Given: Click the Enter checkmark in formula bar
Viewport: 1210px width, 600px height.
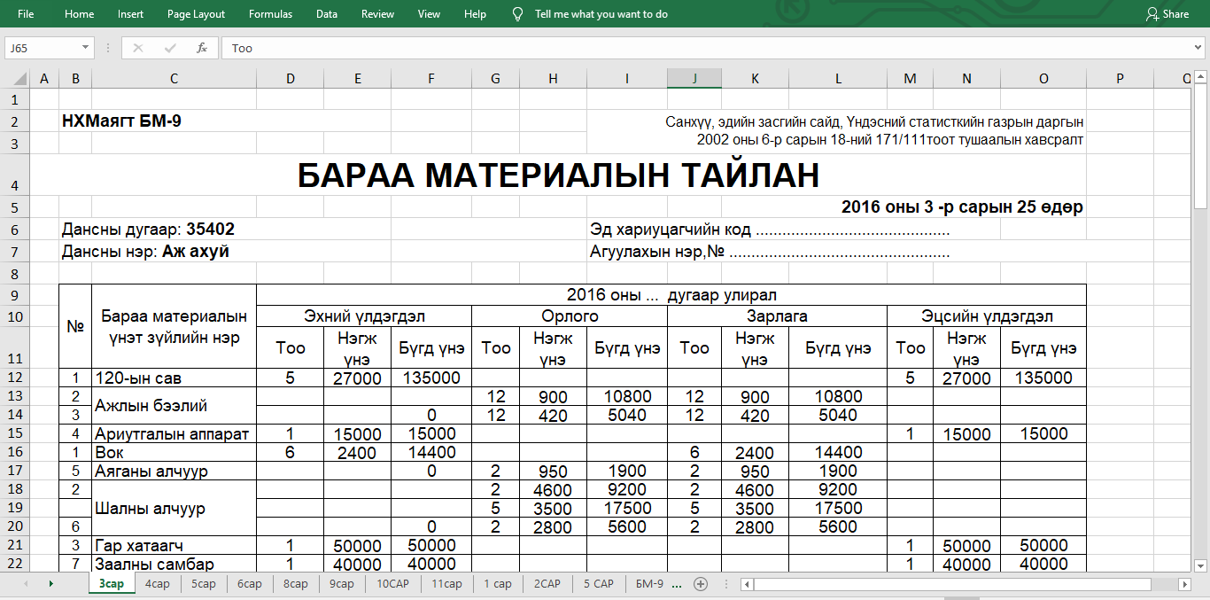Looking at the screenshot, I should 170,48.
